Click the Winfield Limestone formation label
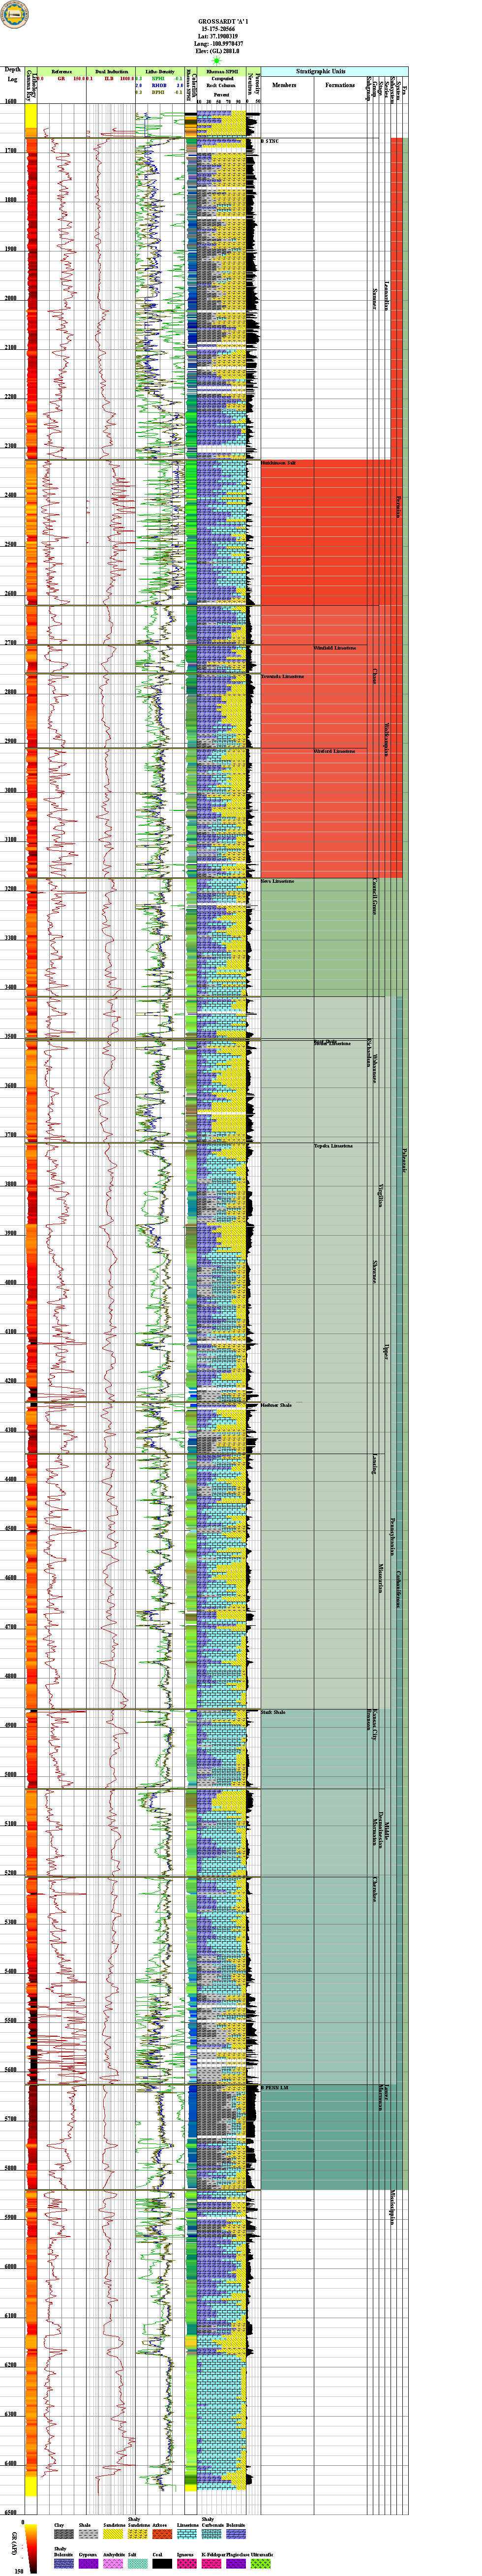Viewport: 482px width, 2576px height. click(335, 648)
